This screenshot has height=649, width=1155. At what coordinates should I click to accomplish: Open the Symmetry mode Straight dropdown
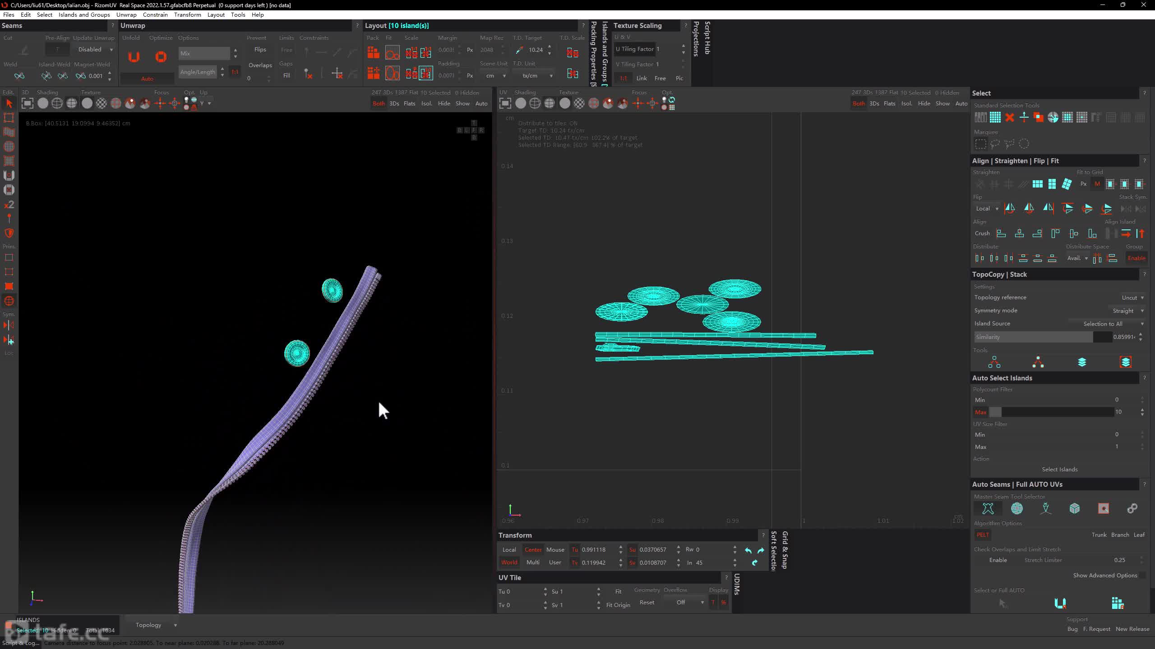[x=1128, y=311]
